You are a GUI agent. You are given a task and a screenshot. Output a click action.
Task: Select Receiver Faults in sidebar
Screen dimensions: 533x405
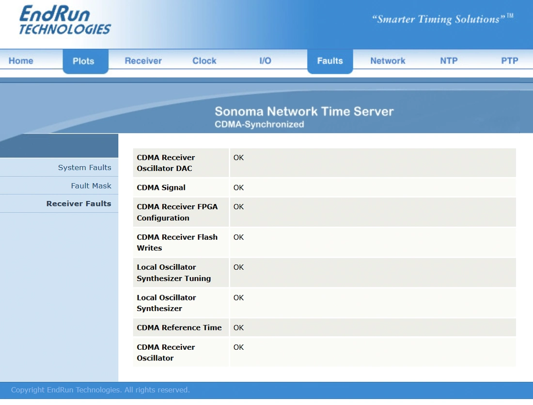coord(79,203)
